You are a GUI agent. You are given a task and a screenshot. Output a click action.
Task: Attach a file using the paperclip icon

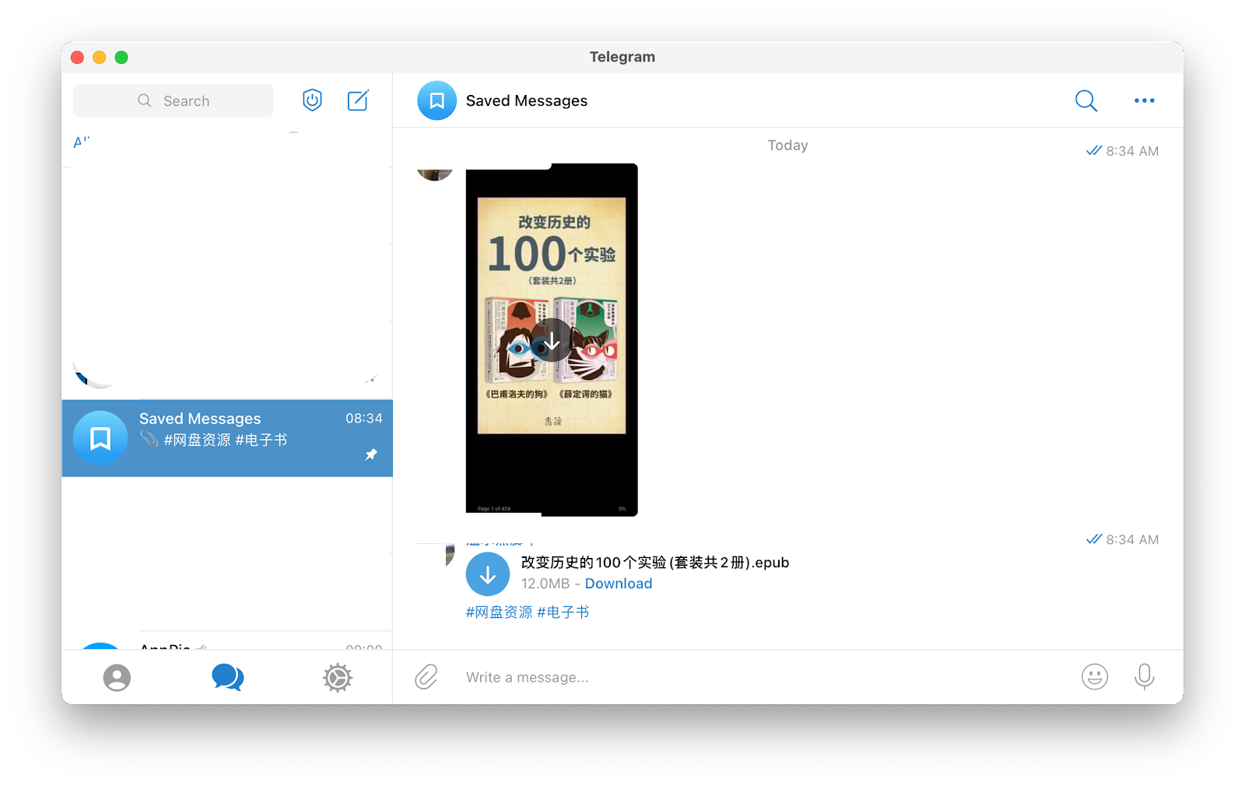tap(426, 677)
